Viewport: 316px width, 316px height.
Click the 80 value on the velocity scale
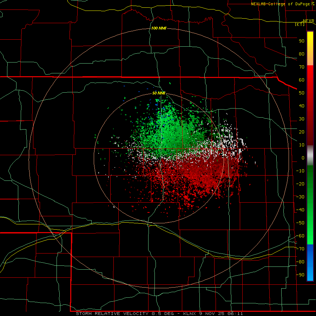(x=302, y=54)
